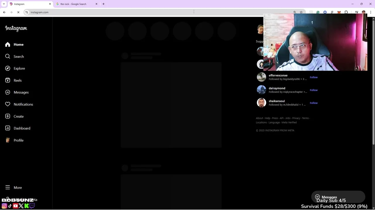Open the Chrome profile avatar
Viewport: 375px width, 210px height.
point(364,12)
